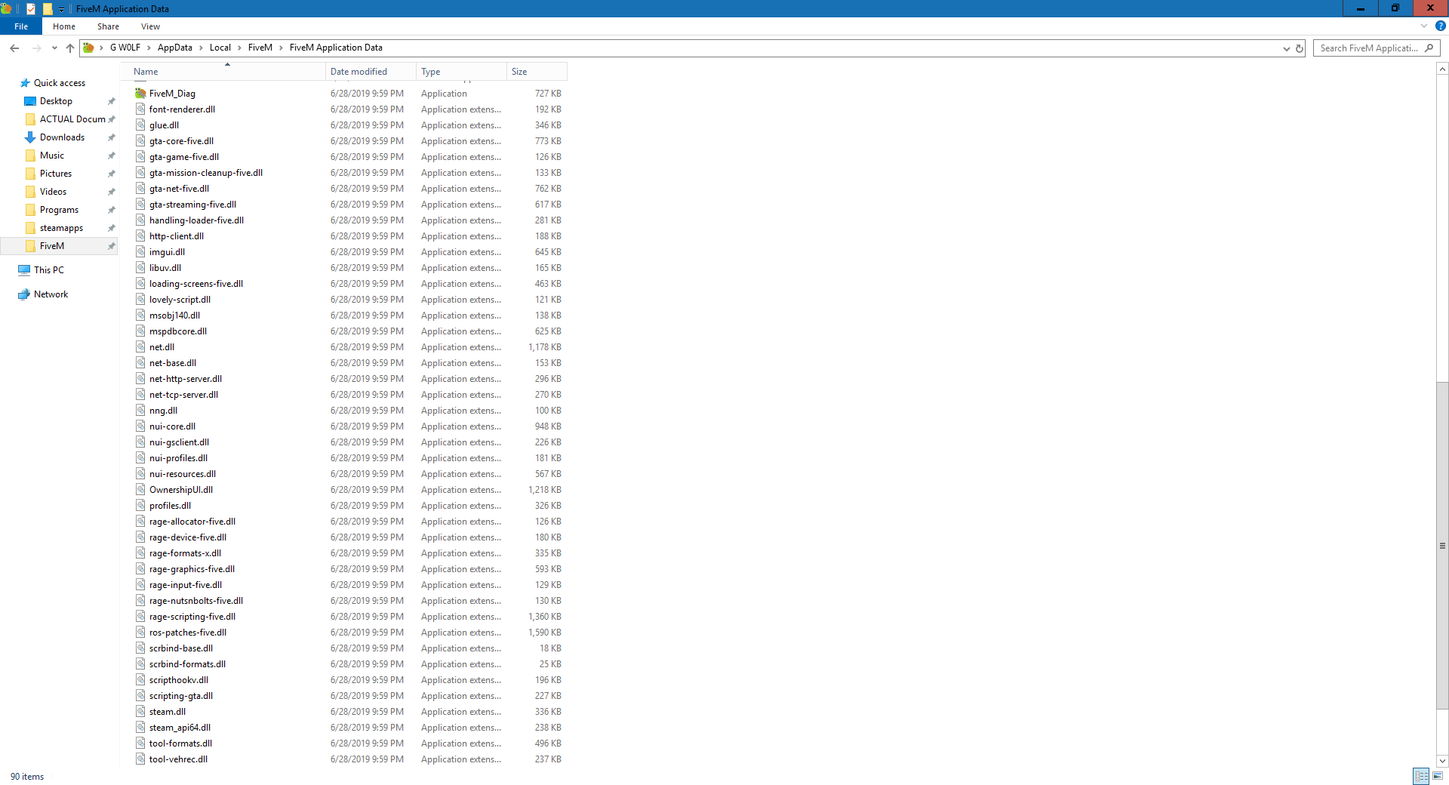Open the FiveM_Diag application icon

click(x=140, y=94)
